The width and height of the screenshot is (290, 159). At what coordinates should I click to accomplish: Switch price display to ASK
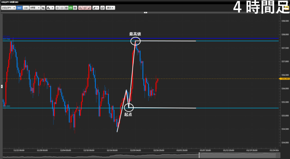[26, 8]
